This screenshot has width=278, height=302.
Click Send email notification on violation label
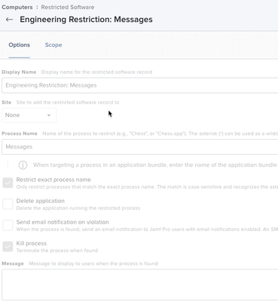tap(63, 222)
